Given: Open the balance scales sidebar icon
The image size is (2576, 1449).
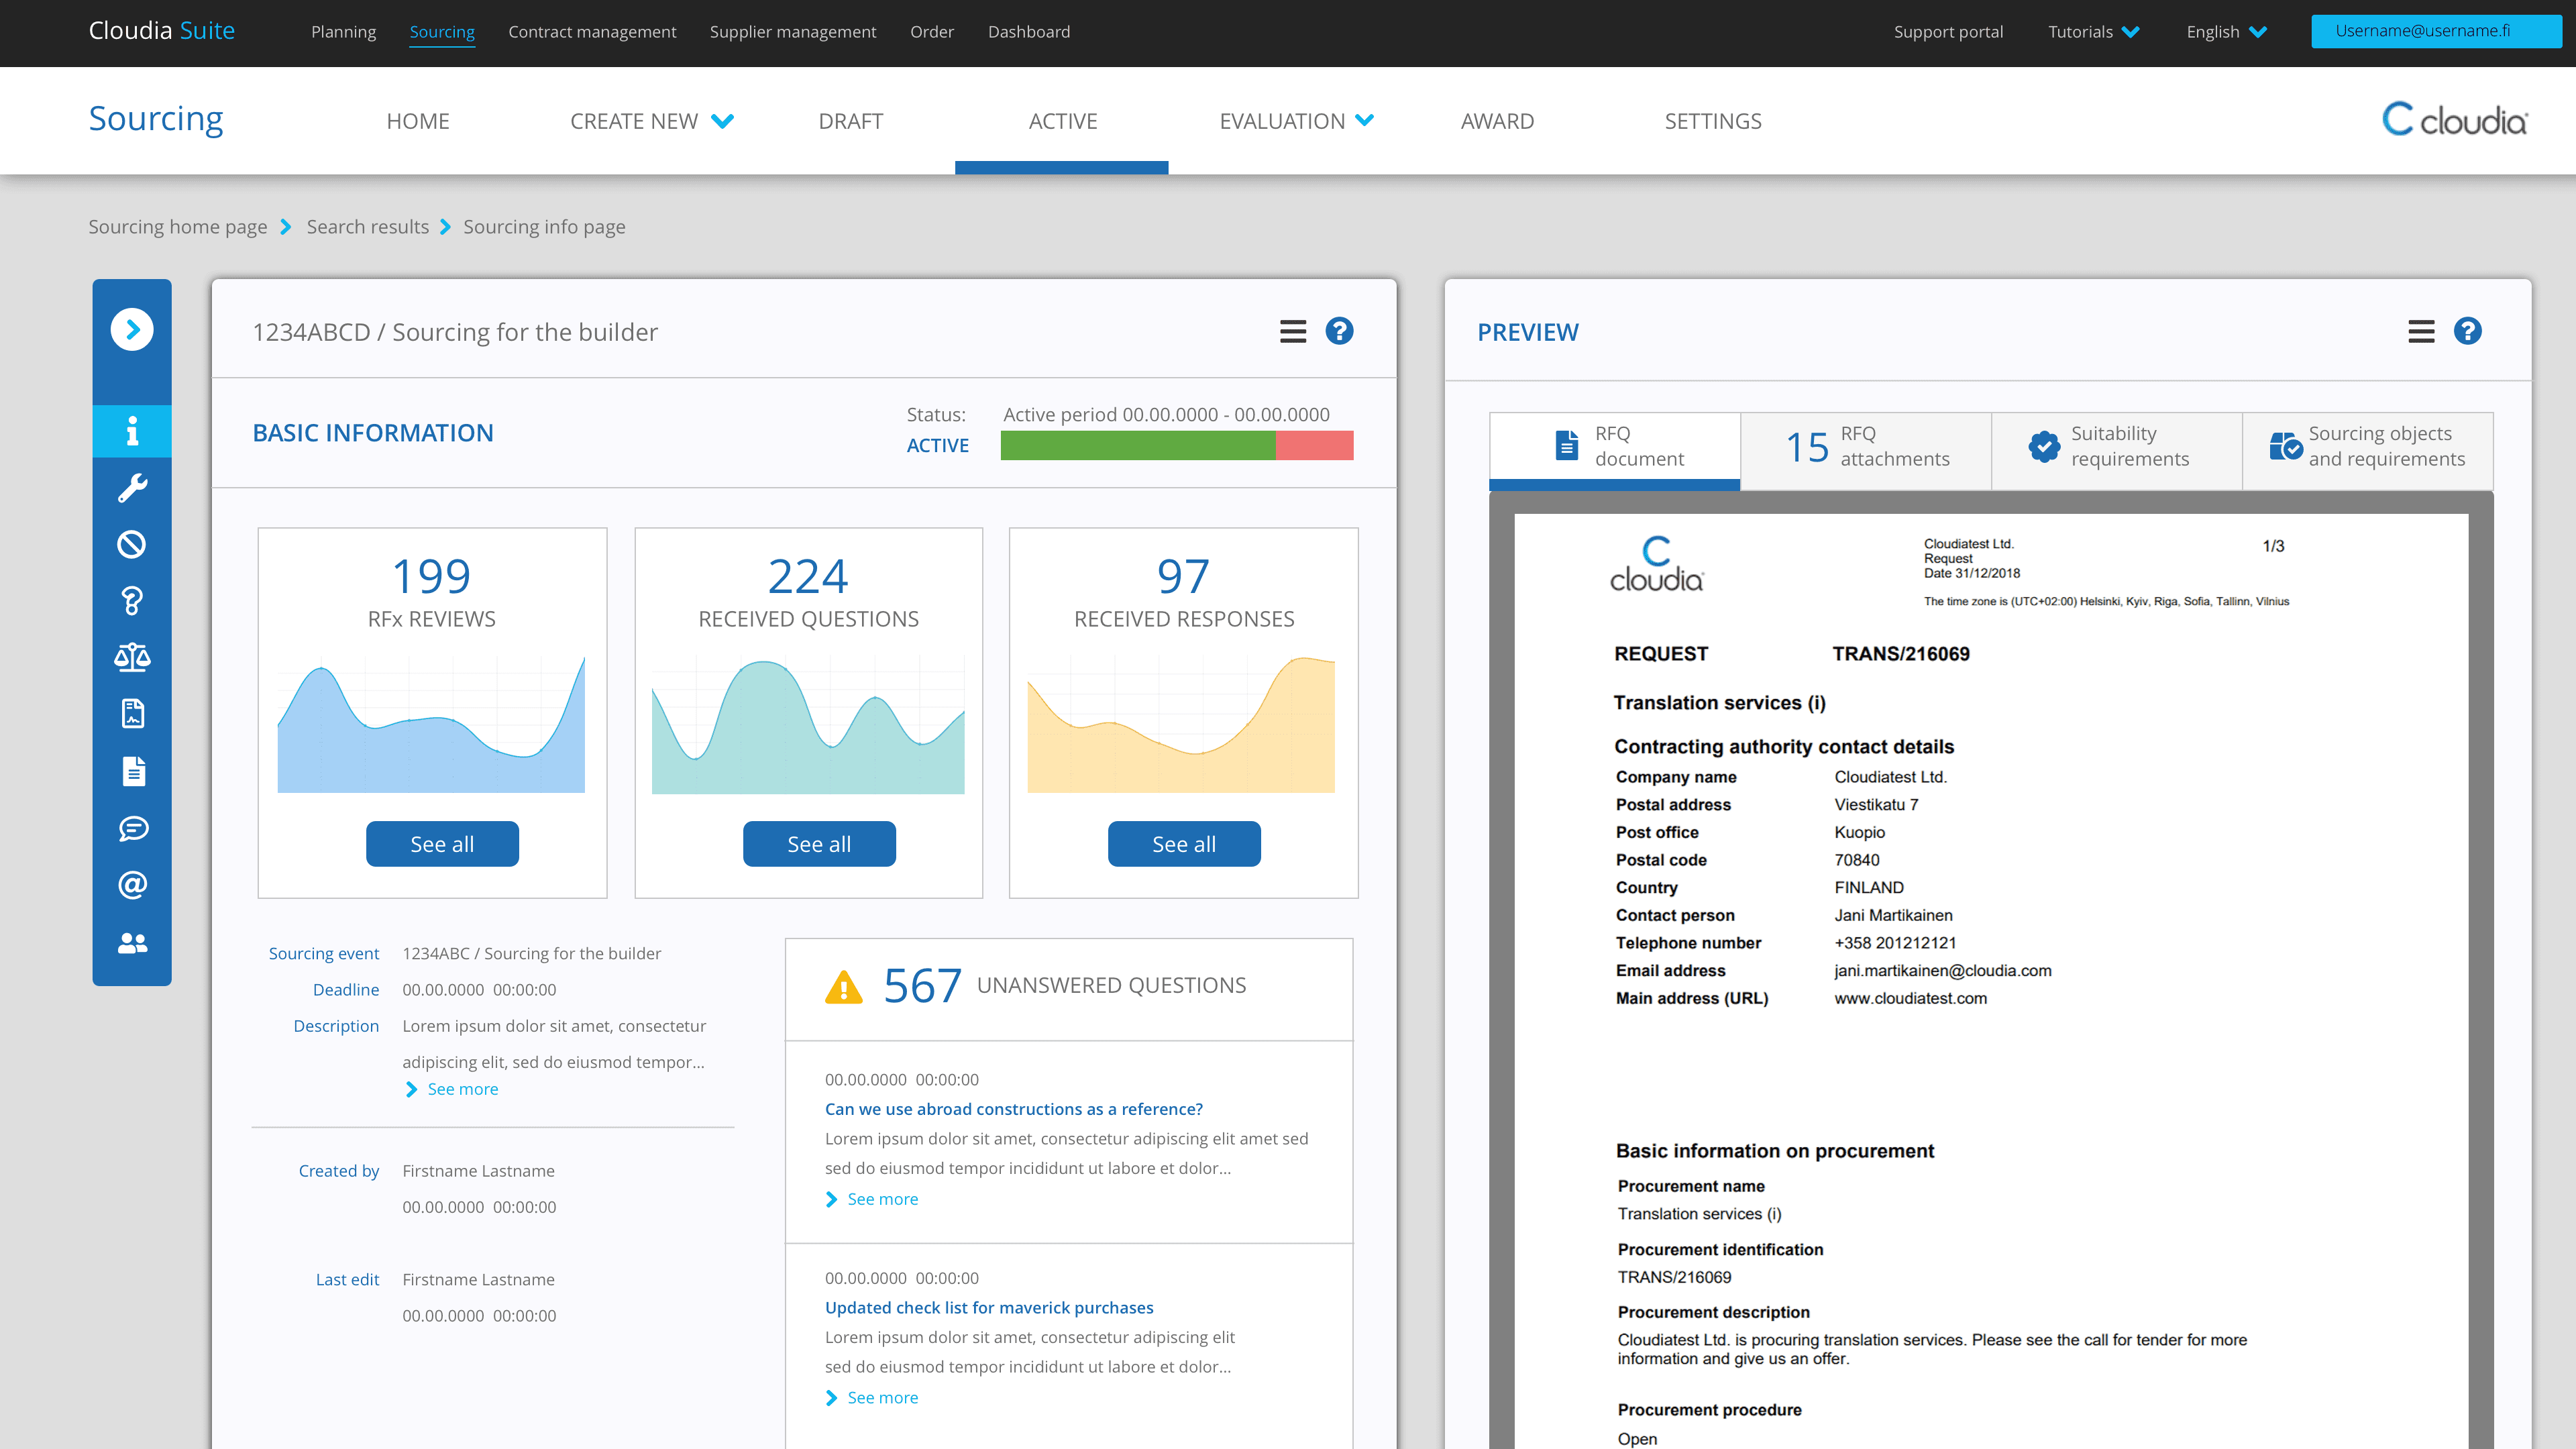Looking at the screenshot, I should pos(132,657).
